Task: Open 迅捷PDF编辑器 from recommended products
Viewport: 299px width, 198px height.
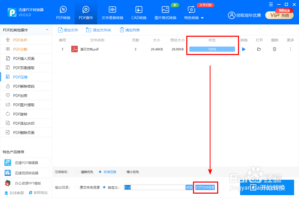Action: click(26, 163)
